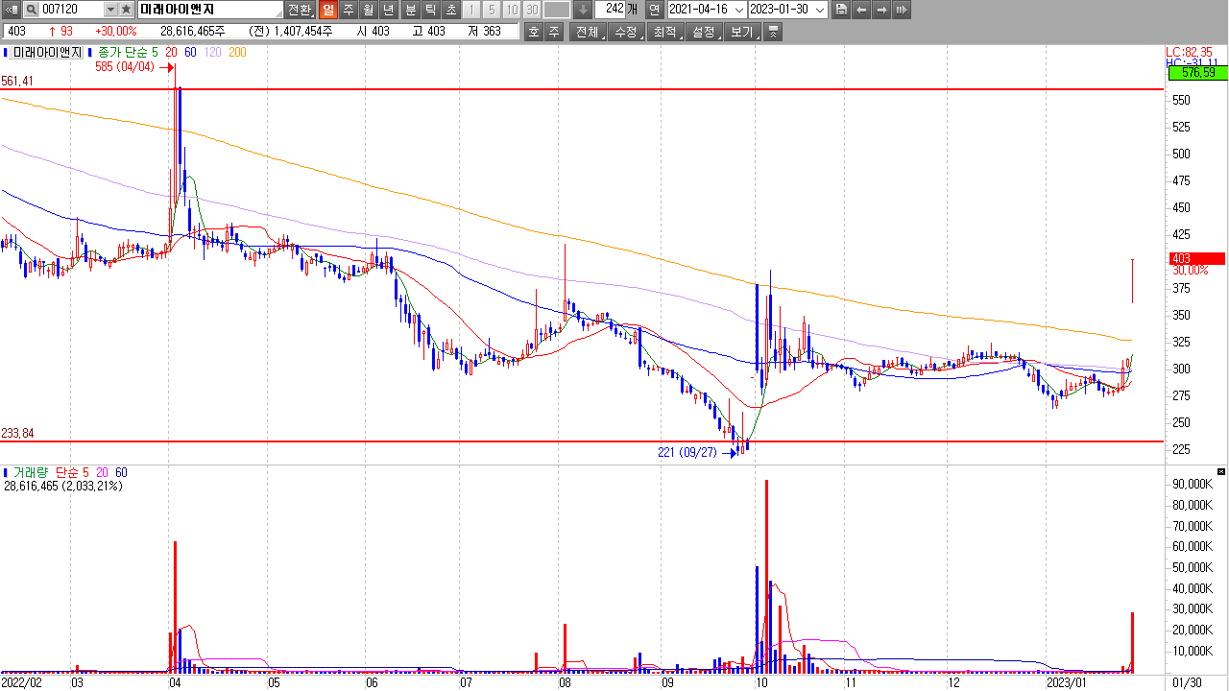Click the left arrow navigation icon
The height and width of the screenshot is (691, 1229).
click(x=861, y=10)
